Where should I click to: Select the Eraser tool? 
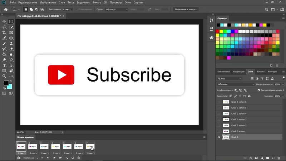11,49
